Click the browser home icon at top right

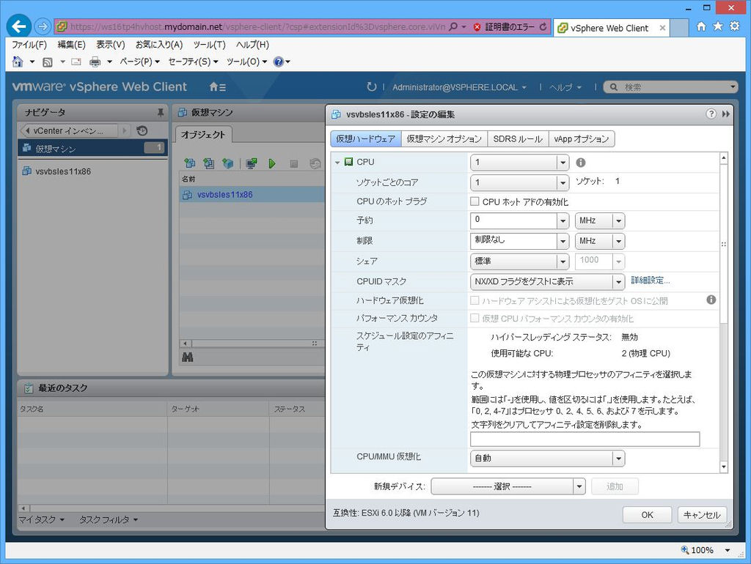(x=701, y=26)
